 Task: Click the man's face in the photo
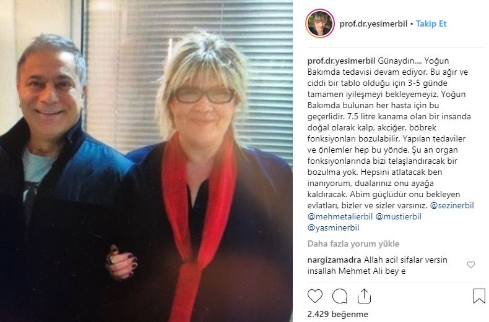click(x=50, y=89)
